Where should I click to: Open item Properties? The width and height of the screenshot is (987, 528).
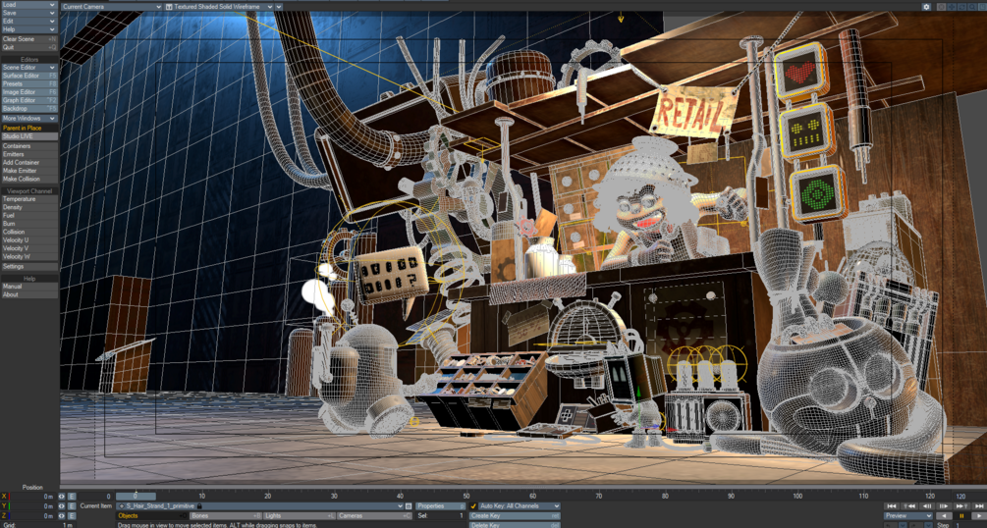coord(441,506)
